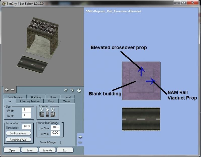Image resolution: width=201 pixels, height=157 pixels.
Task: Select the right corner radio button
Action: click(x=53, y=110)
